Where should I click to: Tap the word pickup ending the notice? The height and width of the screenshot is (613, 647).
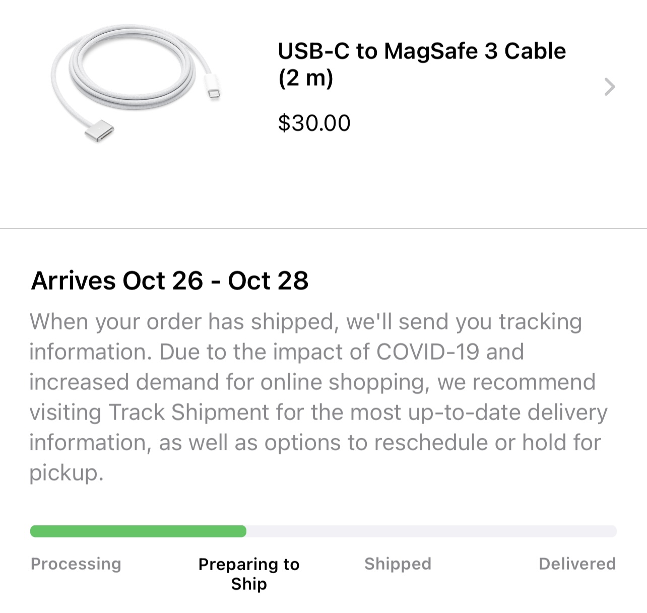(x=66, y=472)
